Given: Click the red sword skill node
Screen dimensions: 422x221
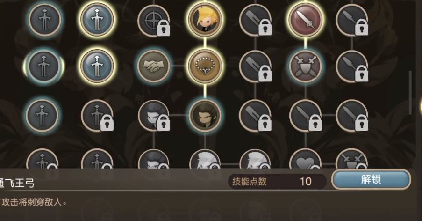Looking at the screenshot, I should click(306, 20).
